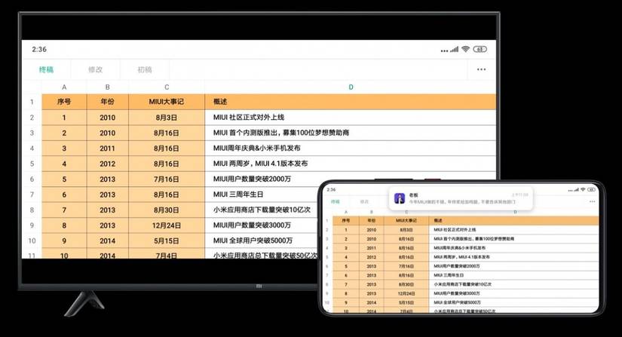Select the 2011 year cell on the phone
This screenshot has height=337, width=622.
(x=371, y=248)
